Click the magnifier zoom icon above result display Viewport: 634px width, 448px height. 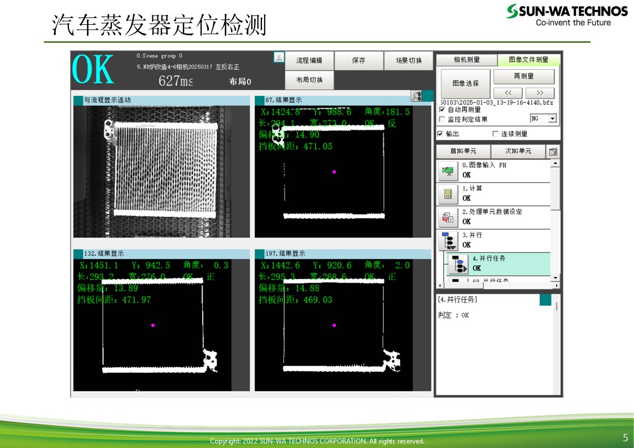click(x=417, y=96)
